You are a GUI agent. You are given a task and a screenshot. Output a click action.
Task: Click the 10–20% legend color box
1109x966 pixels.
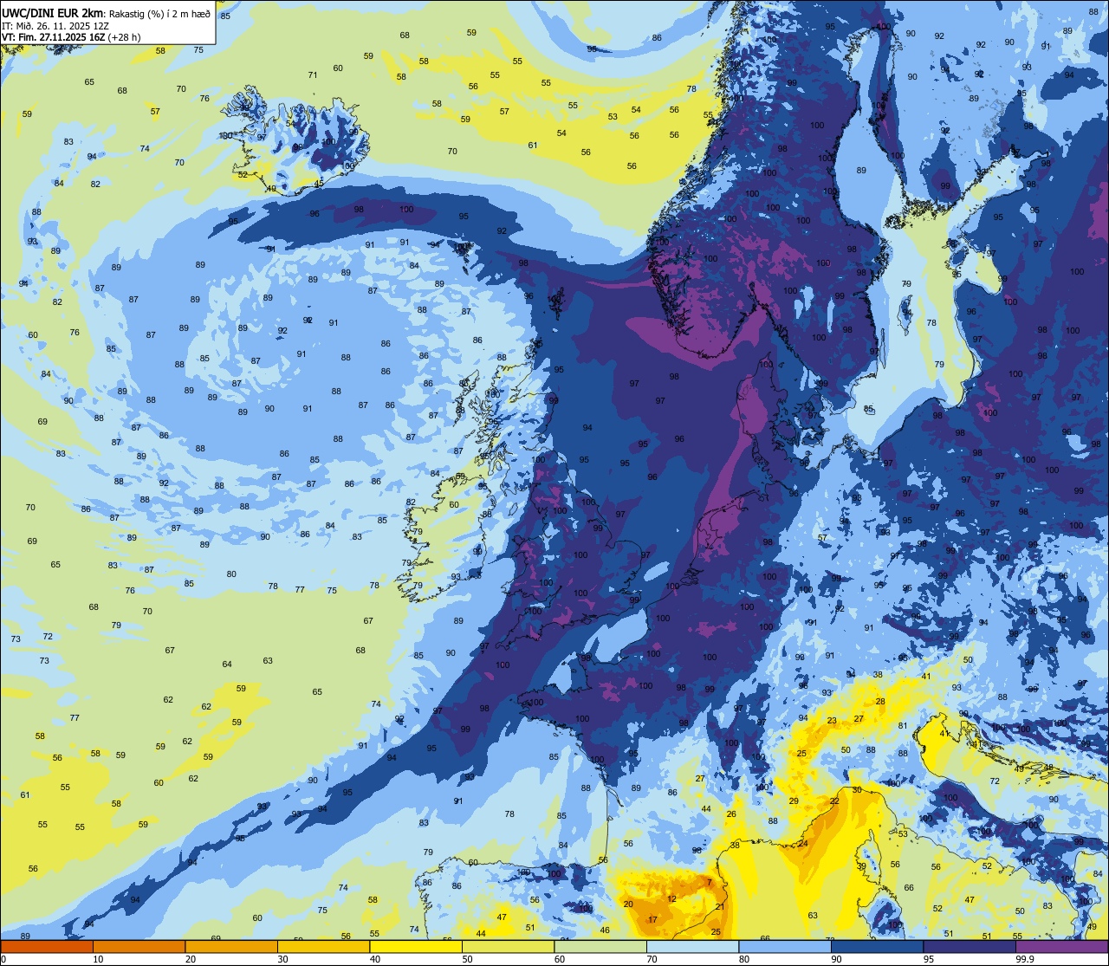(139, 946)
